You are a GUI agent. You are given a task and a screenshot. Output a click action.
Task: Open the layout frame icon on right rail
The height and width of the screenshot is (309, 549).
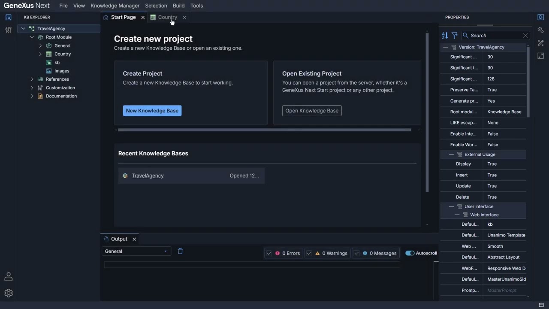(x=540, y=56)
